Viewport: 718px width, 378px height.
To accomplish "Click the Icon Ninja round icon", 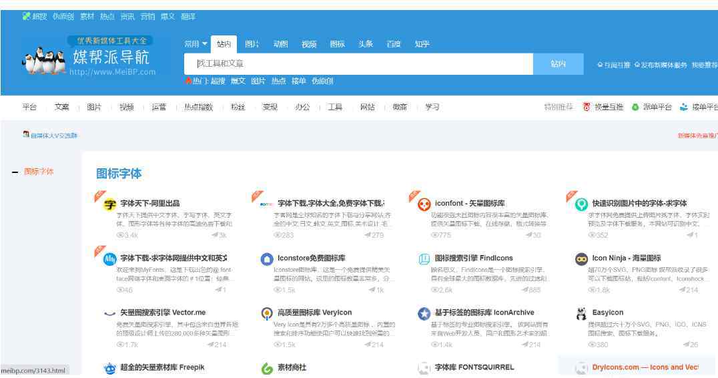I will pos(581,259).
